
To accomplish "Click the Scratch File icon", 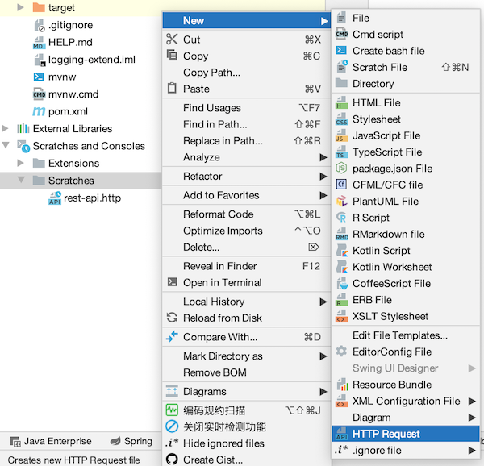I will coord(341,68).
